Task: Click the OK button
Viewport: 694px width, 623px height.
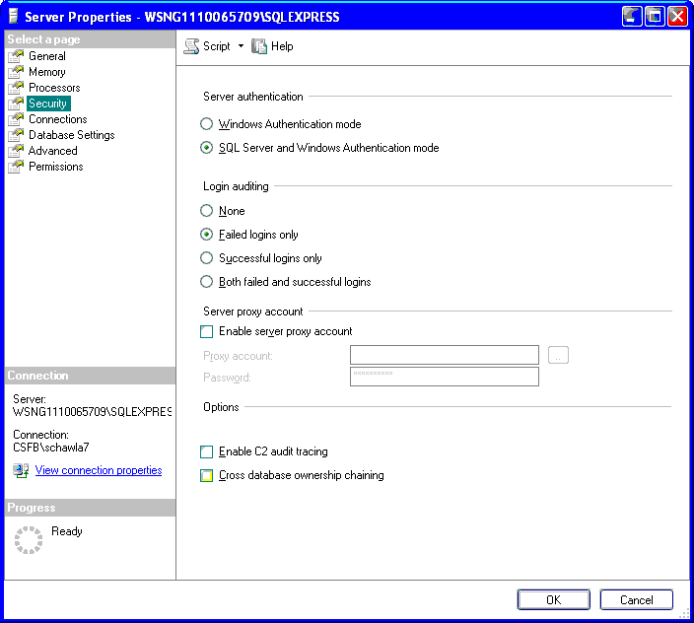Action: pos(553,600)
